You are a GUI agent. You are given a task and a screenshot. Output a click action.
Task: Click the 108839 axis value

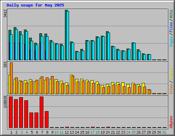click(x=5, y=102)
